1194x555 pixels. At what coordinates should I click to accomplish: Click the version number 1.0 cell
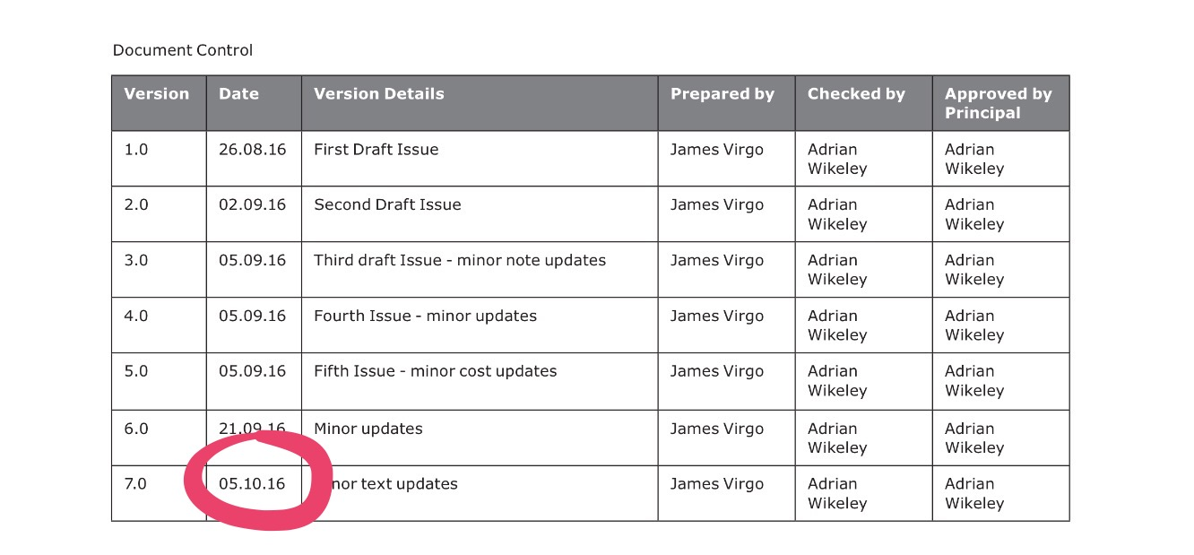tap(136, 150)
